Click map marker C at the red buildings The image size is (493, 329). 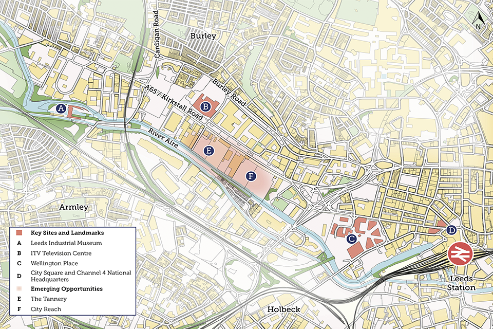352,239
